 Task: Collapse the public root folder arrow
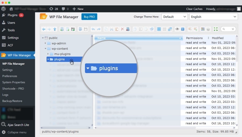point(43,38)
